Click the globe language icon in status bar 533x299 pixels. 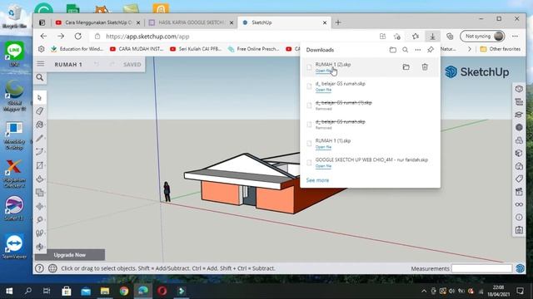click(x=52, y=268)
